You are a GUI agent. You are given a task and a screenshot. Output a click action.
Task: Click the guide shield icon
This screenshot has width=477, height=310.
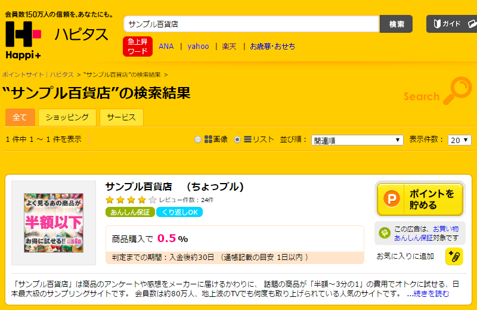click(437, 24)
